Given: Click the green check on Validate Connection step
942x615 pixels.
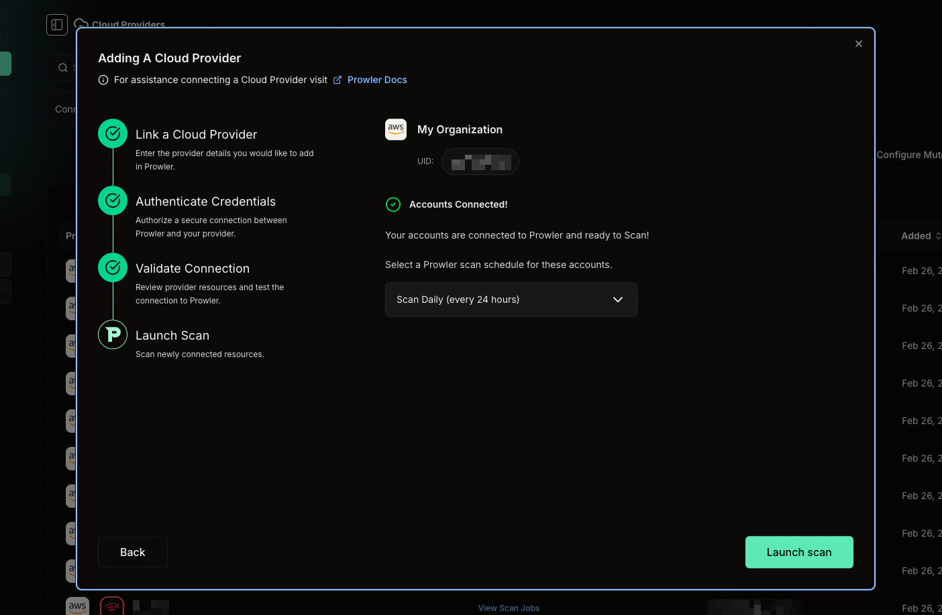Looking at the screenshot, I should [112, 267].
